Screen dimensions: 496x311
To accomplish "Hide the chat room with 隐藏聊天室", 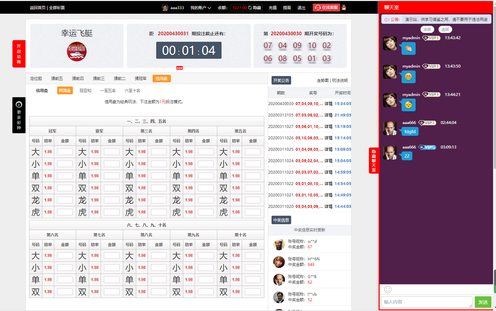I will [x=374, y=160].
